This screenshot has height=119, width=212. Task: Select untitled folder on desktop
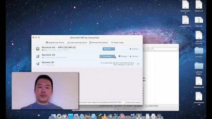click(x=199, y=68)
